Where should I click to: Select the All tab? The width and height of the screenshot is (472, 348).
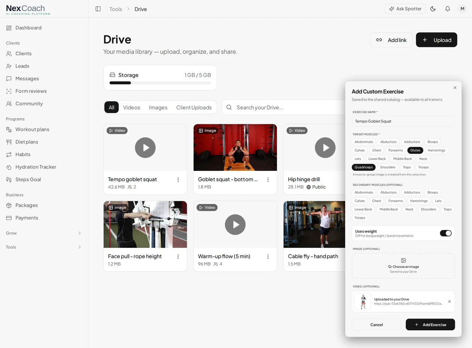click(x=111, y=107)
